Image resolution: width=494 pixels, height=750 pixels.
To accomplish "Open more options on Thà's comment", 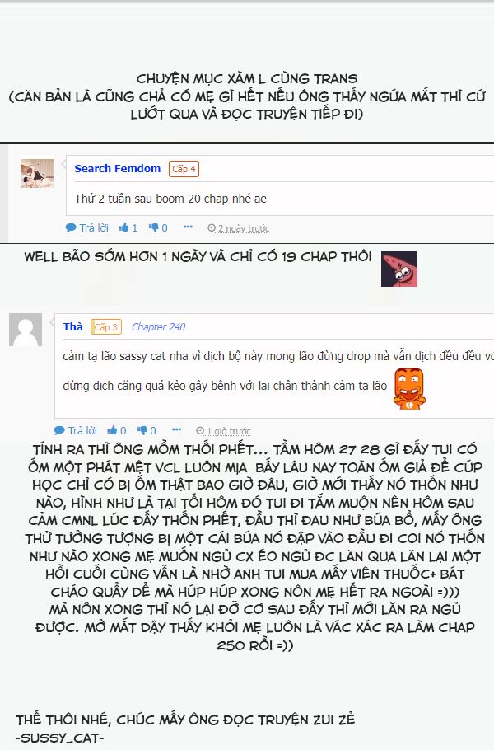I will [x=177, y=429].
